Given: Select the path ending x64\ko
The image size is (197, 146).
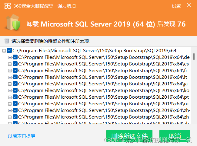Looking at the screenshot, I should (104, 90).
